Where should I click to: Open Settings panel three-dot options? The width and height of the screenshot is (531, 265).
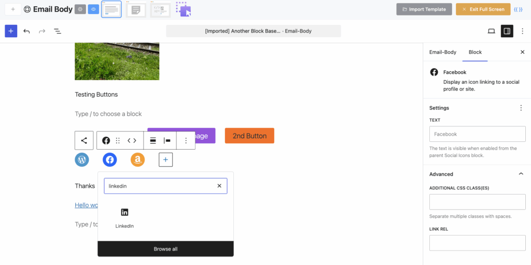click(521, 108)
